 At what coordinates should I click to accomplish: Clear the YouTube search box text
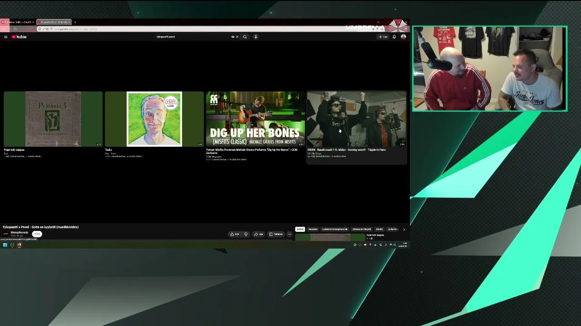click(x=237, y=37)
